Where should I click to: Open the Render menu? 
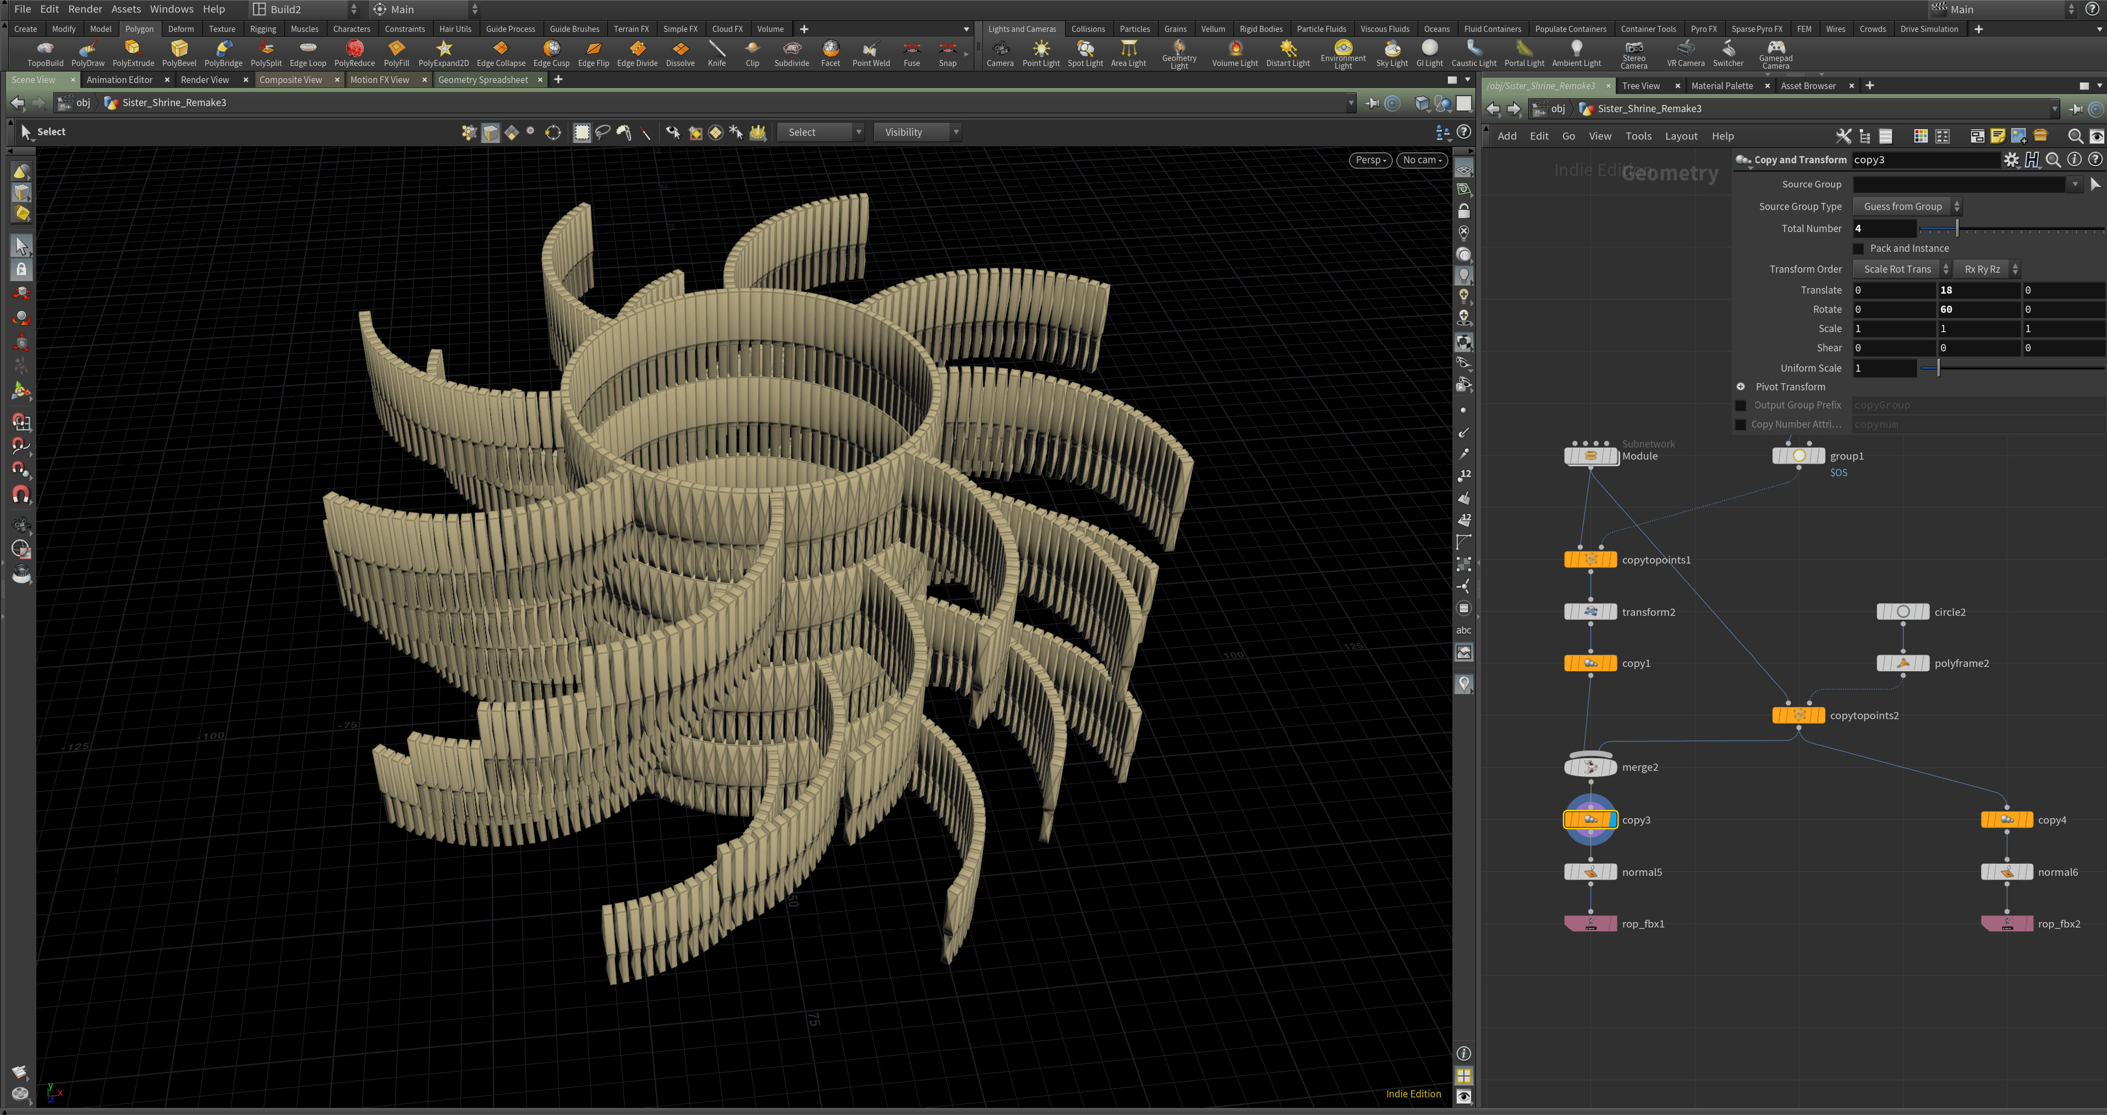[85, 9]
